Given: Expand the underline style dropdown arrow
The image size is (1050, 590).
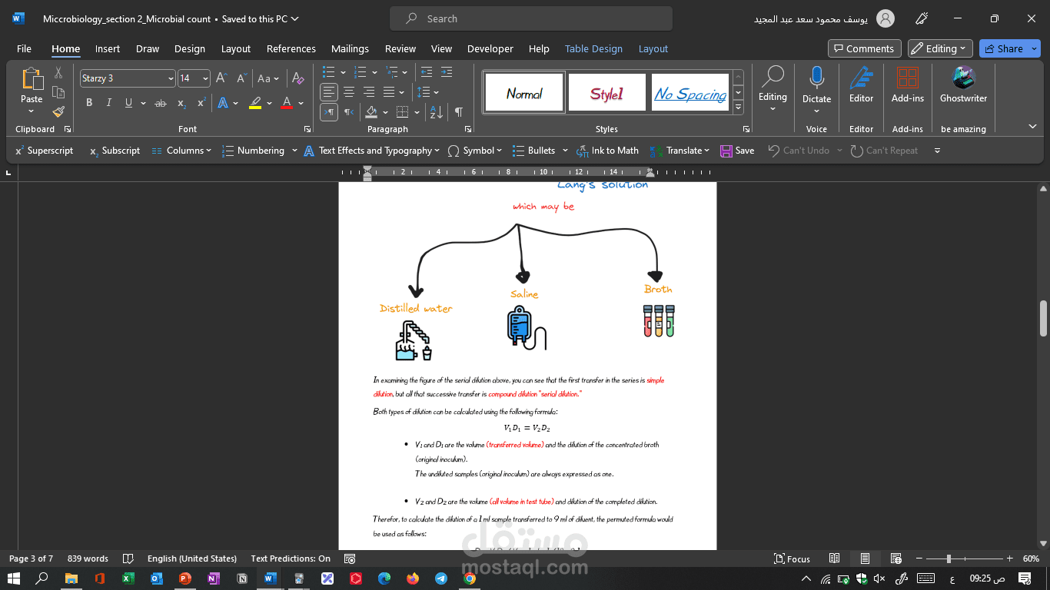Looking at the screenshot, I should click(x=143, y=103).
